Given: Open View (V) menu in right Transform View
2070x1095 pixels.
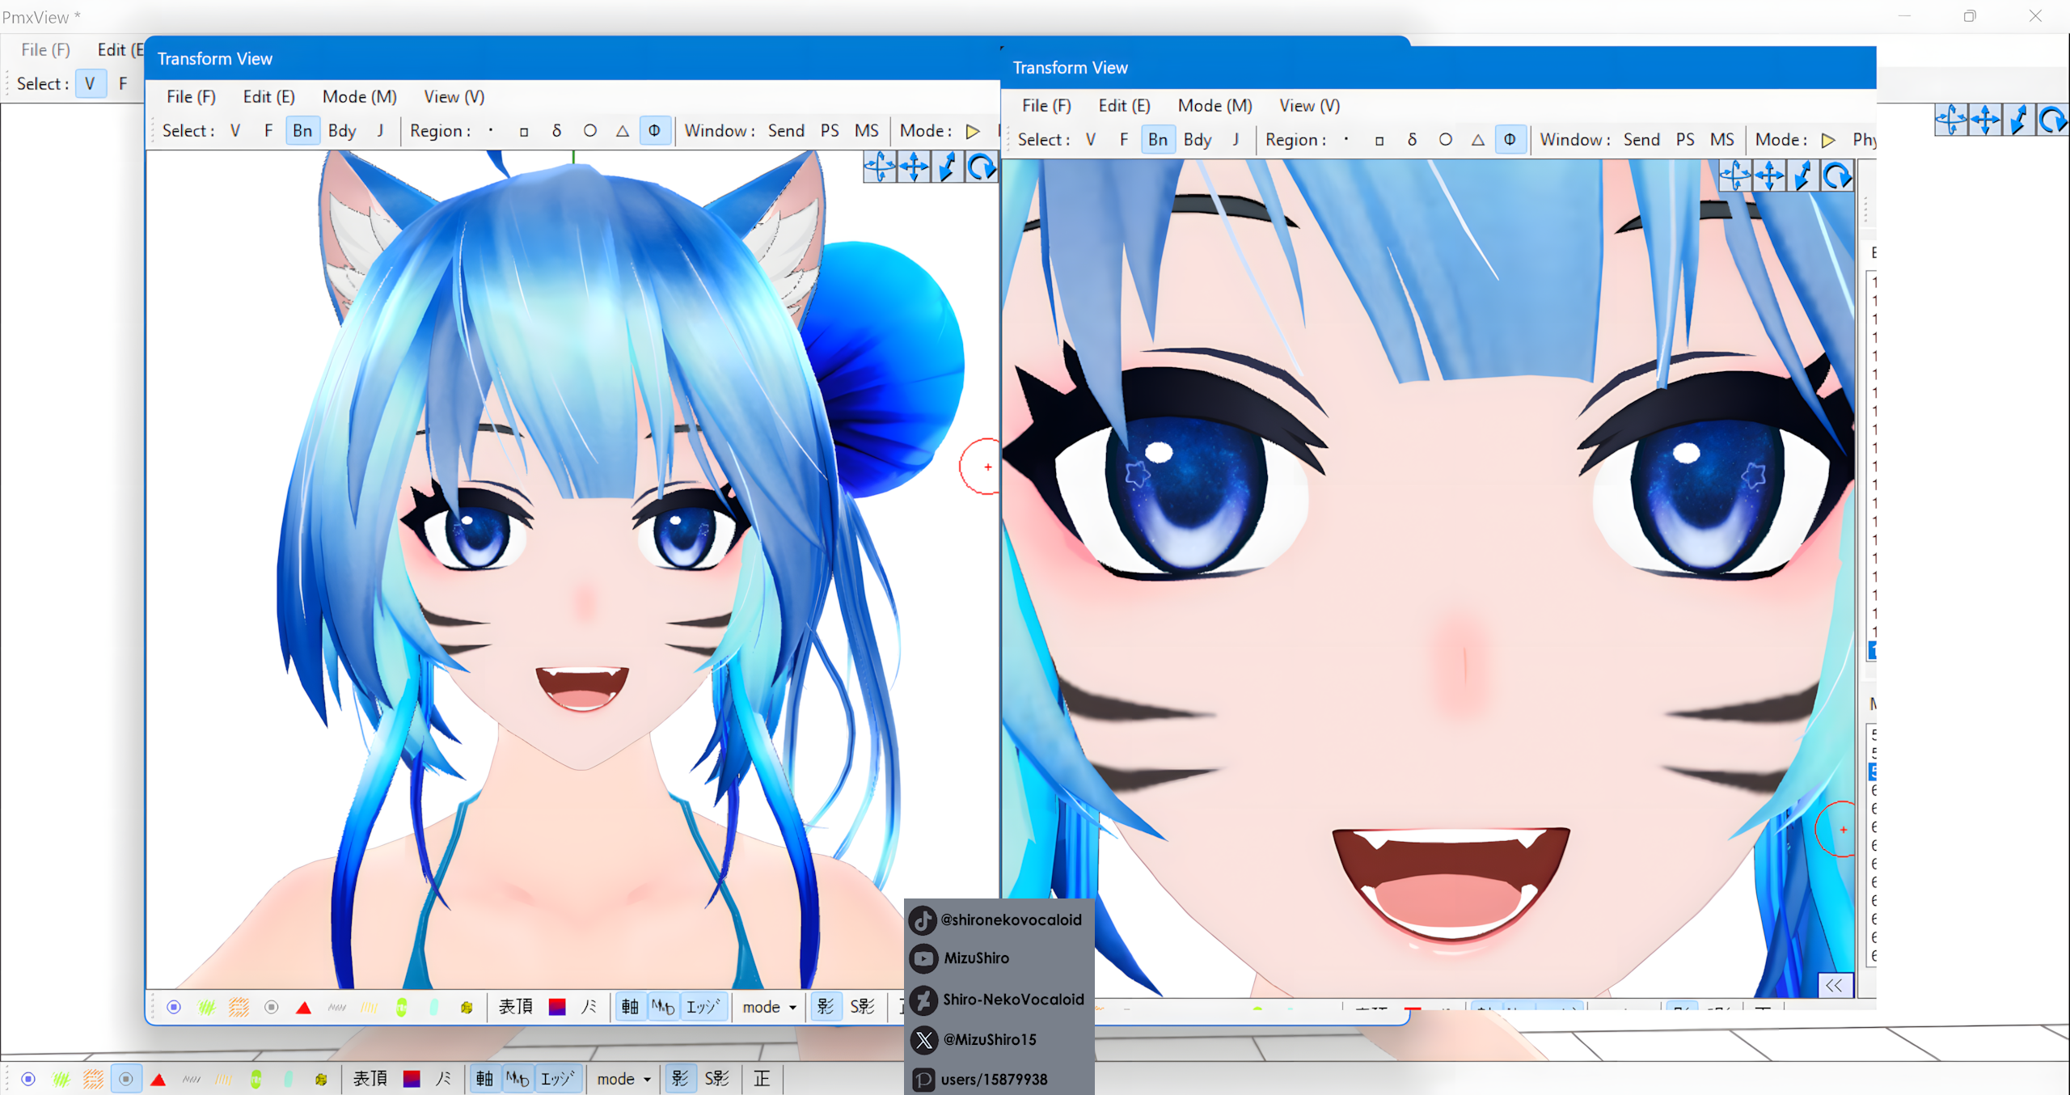Looking at the screenshot, I should [x=1309, y=106].
